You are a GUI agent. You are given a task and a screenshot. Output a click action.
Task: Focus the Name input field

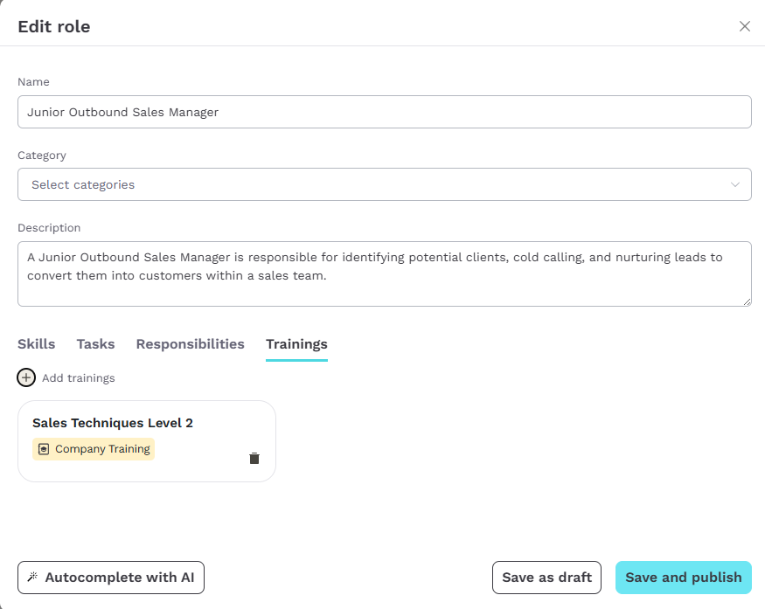click(385, 112)
